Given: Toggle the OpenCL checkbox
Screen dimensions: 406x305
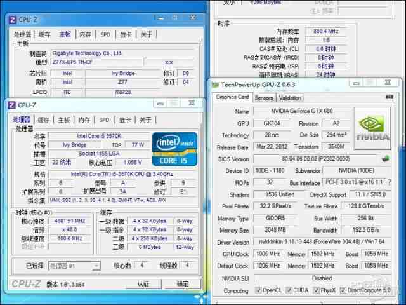Looking at the screenshot, I should pyautogui.click(x=258, y=290).
